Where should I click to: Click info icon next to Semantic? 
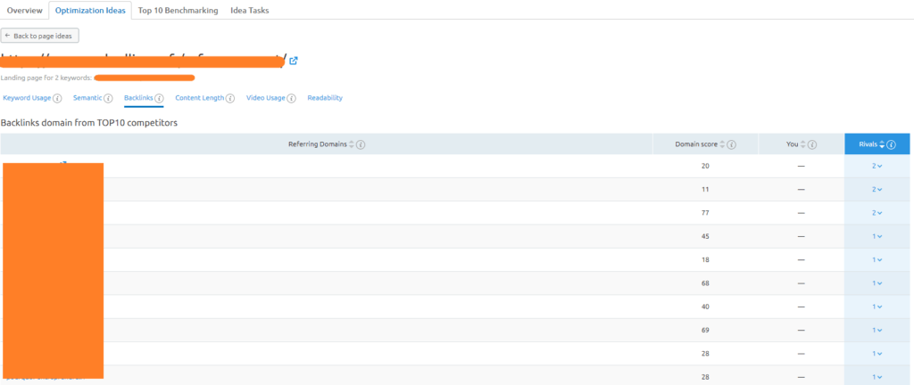click(x=108, y=98)
